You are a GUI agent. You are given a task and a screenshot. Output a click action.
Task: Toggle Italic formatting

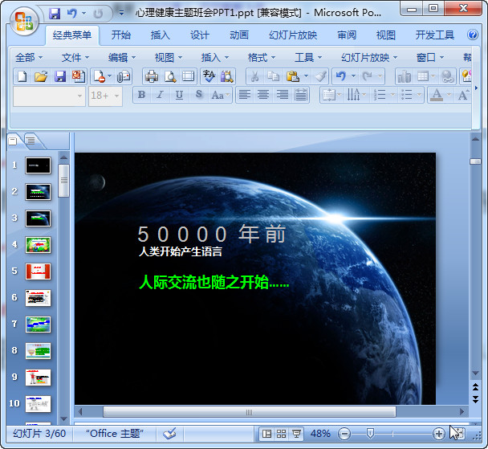(x=160, y=95)
